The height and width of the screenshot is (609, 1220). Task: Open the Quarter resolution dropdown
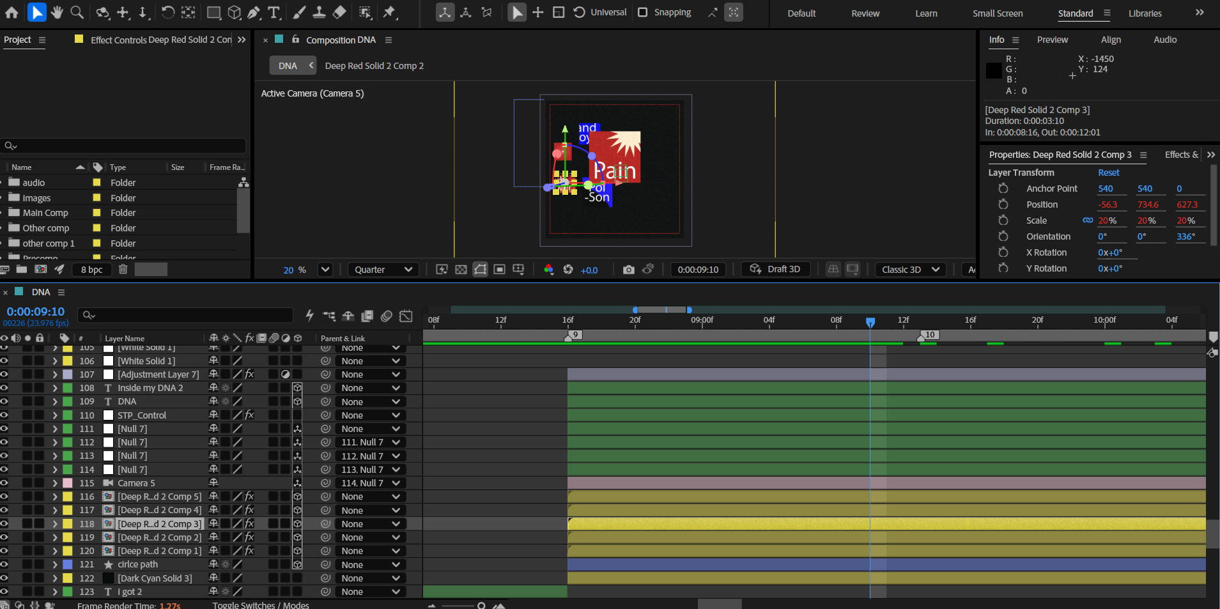click(x=383, y=270)
